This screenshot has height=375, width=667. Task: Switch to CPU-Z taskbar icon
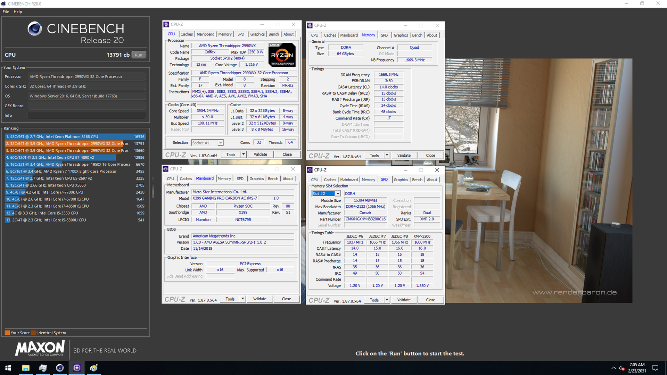click(x=77, y=368)
